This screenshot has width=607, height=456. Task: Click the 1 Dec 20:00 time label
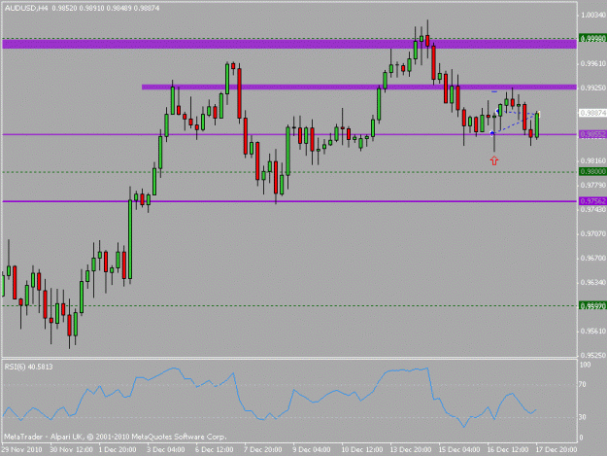(118, 450)
